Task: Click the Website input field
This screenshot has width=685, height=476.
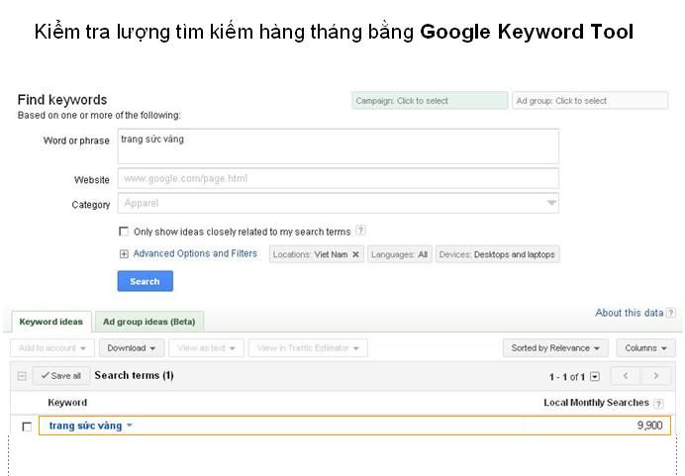Action: [338, 179]
